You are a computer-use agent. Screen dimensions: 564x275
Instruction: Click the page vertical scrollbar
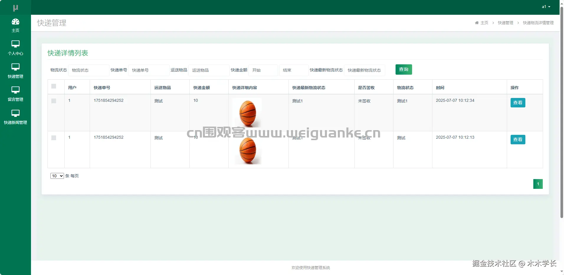[x=562, y=112]
